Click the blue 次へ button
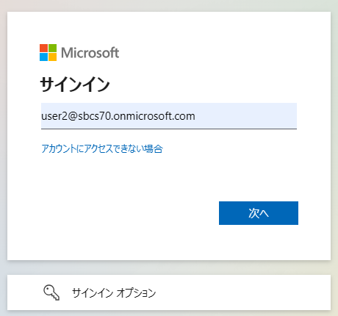Screen dimensions: 338x316 click(259, 213)
